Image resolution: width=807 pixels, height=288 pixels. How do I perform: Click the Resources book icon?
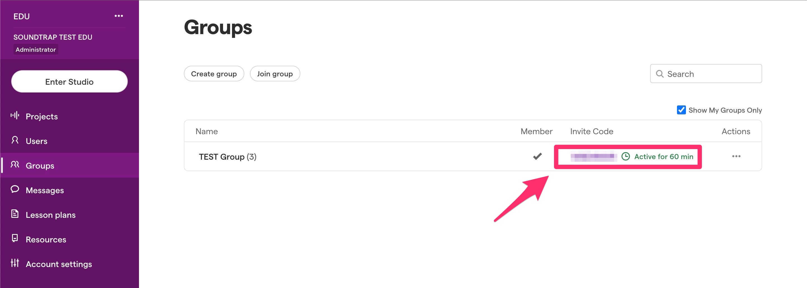pos(15,239)
